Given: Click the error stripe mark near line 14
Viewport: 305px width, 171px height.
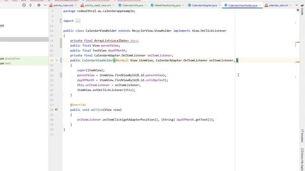Looking at the screenshot, I should click(298, 42).
